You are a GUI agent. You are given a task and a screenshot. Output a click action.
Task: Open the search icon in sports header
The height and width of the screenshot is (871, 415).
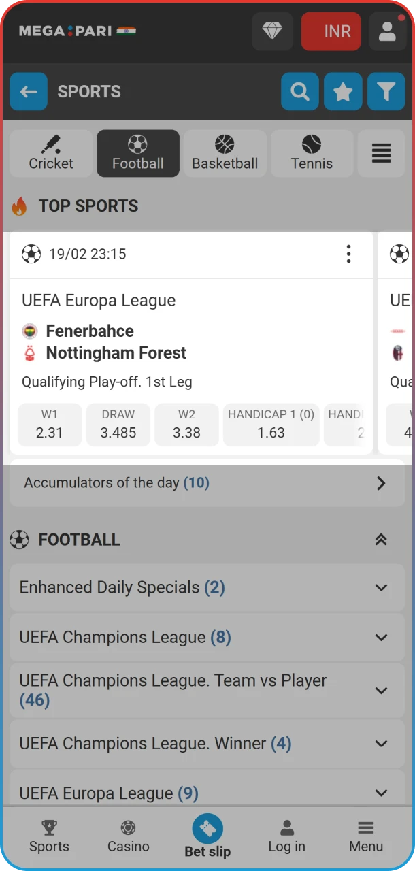(300, 91)
